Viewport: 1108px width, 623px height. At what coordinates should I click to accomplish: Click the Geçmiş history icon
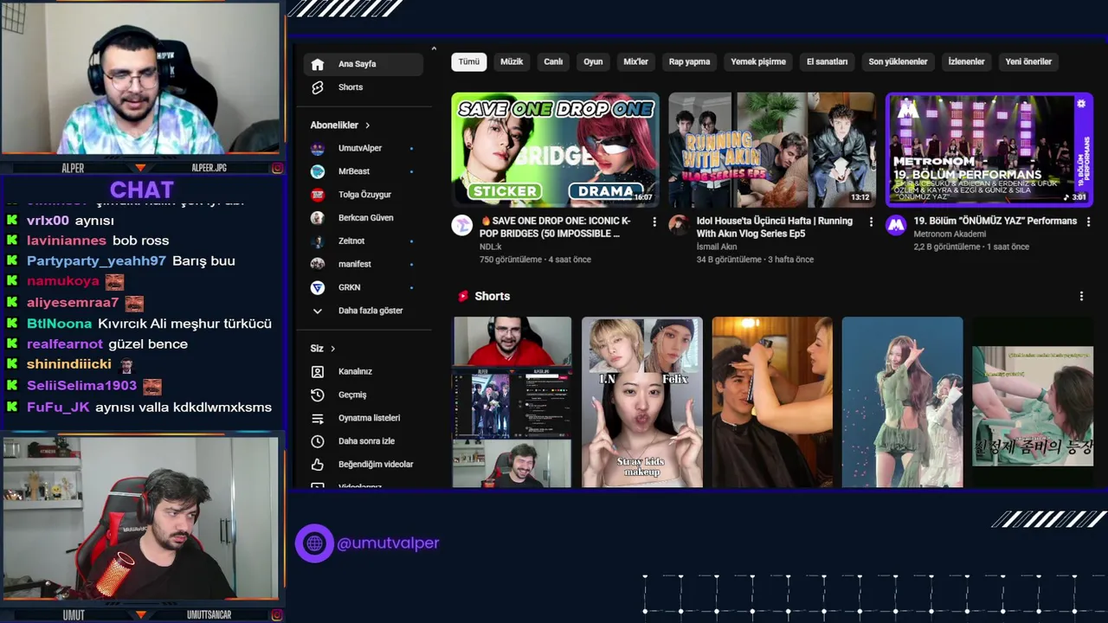(x=318, y=395)
